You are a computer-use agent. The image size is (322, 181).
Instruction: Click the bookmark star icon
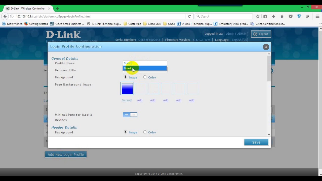pos(258,16)
